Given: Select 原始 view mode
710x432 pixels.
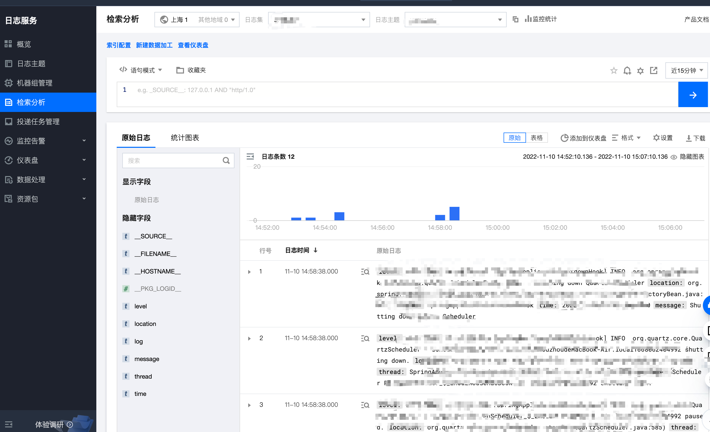Looking at the screenshot, I should pos(515,138).
